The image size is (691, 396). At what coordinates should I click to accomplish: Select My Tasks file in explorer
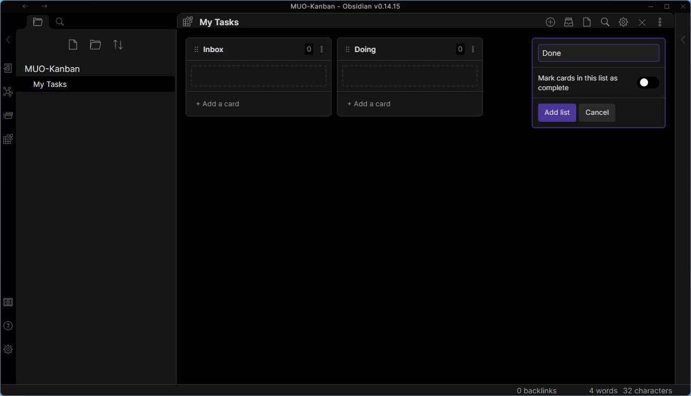tap(95, 84)
